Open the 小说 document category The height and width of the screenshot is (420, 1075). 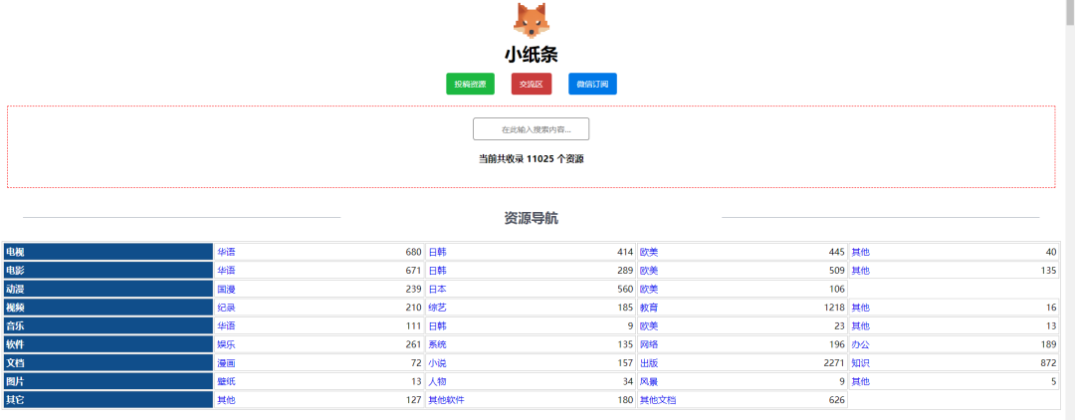(x=437, y=362)
